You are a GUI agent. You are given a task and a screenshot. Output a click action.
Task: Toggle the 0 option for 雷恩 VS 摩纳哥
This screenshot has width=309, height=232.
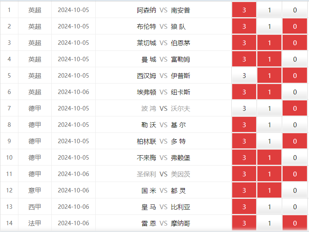coord(295,223)
